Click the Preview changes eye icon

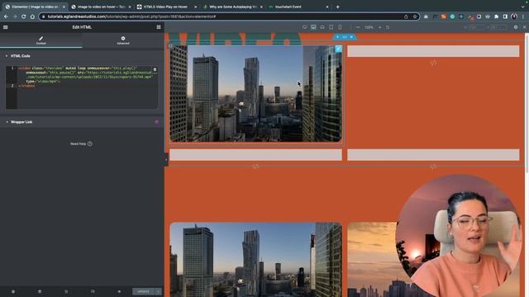point(119,291)
